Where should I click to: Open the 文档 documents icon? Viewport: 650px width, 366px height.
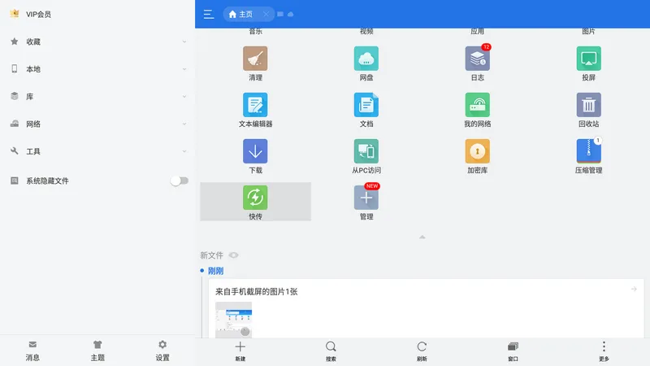click(x=366, y=110)
